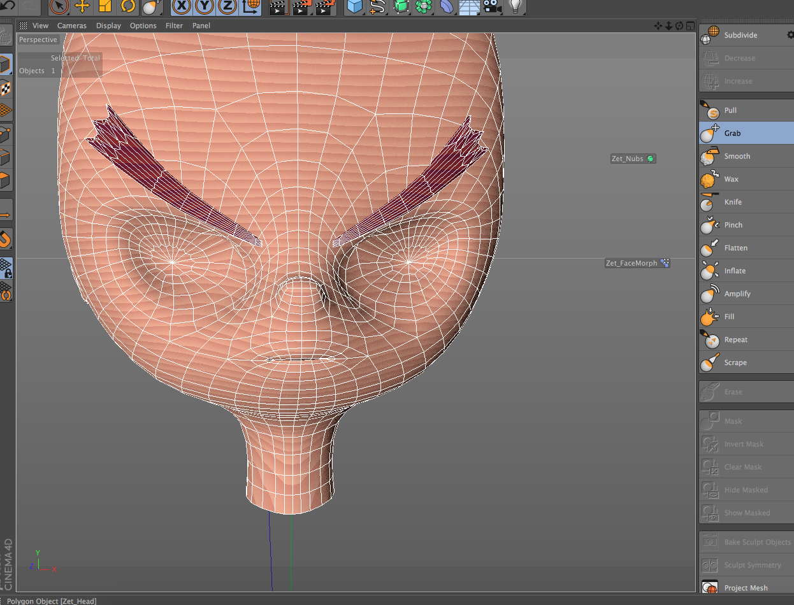Open the cube primitive objects dropdown
The height and width of the screenshot is (605, 794).
355,6
